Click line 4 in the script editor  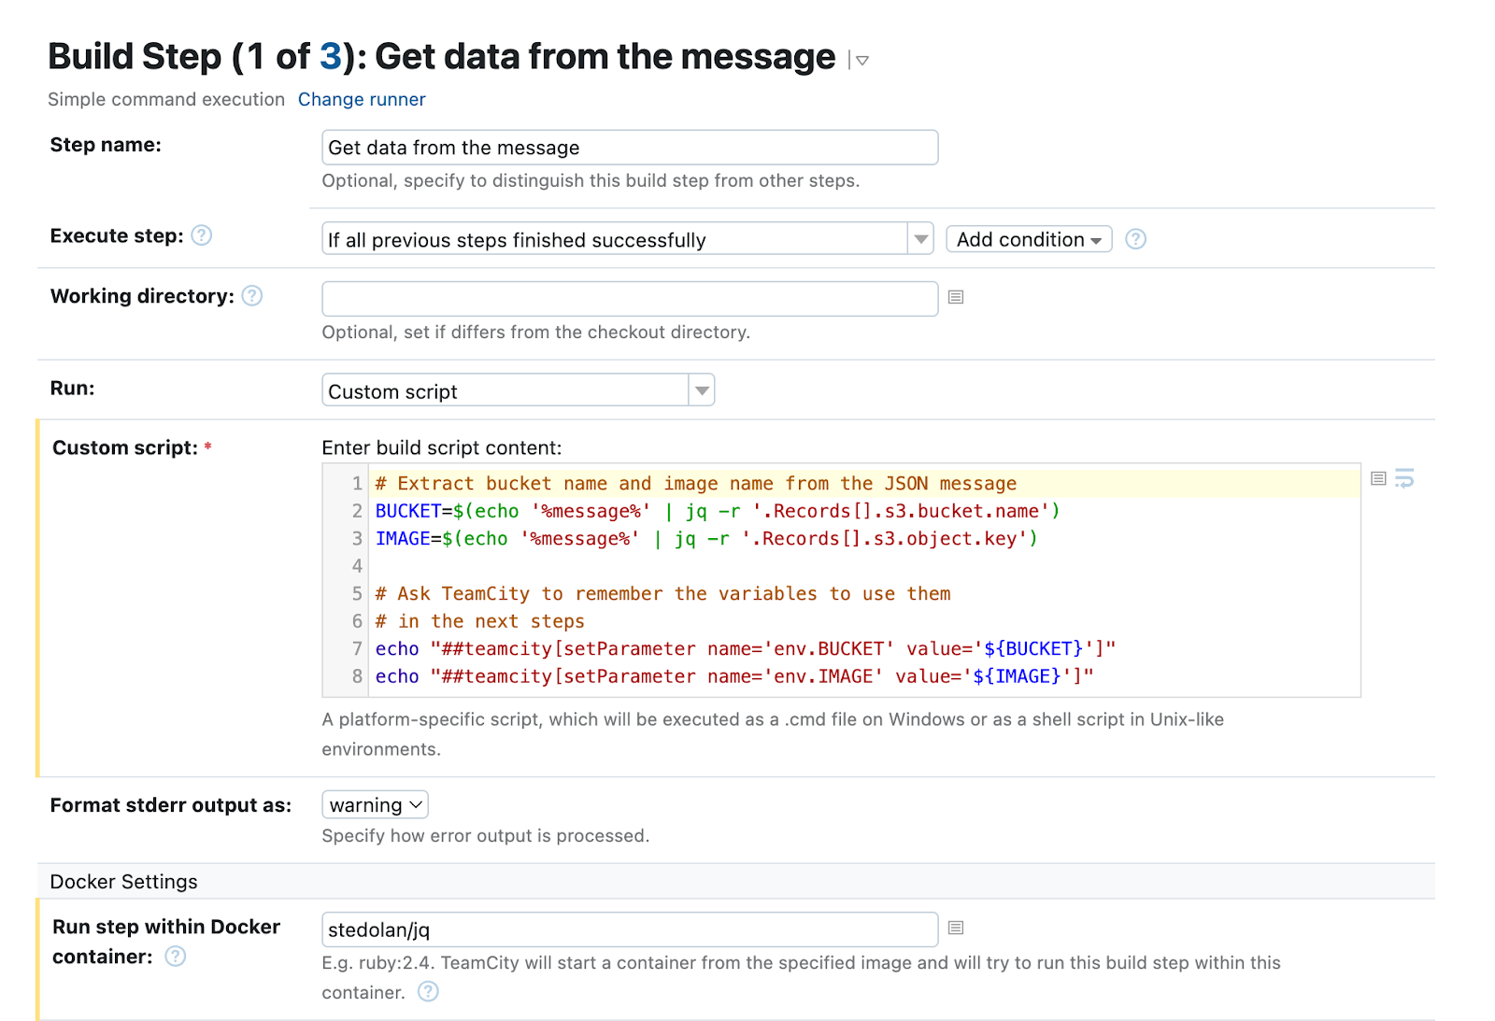841,566
